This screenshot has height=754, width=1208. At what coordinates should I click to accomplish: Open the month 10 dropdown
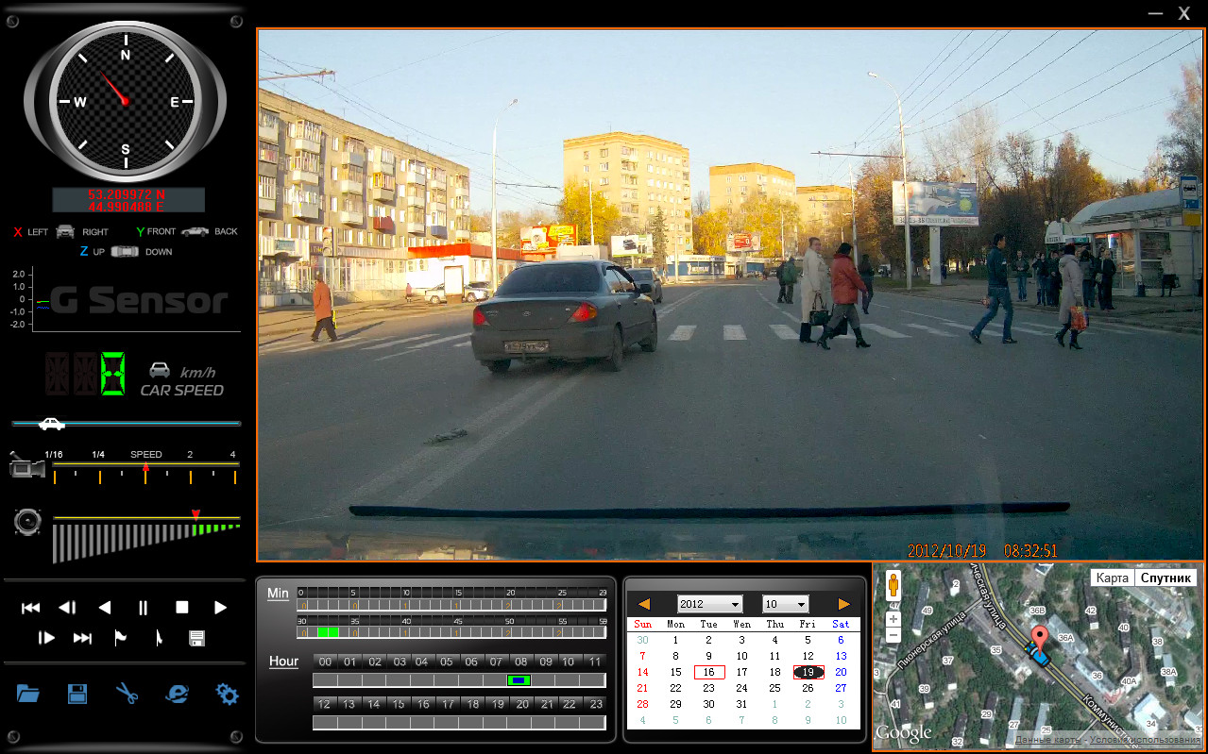click(x=786, y=604)
